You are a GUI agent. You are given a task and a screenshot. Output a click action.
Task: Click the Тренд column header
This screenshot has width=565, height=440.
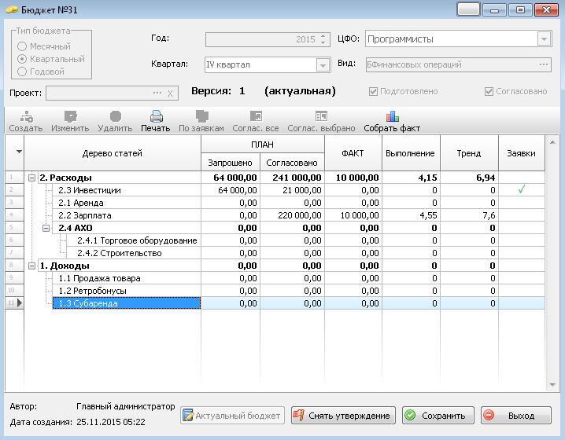[x=469, y=153]
